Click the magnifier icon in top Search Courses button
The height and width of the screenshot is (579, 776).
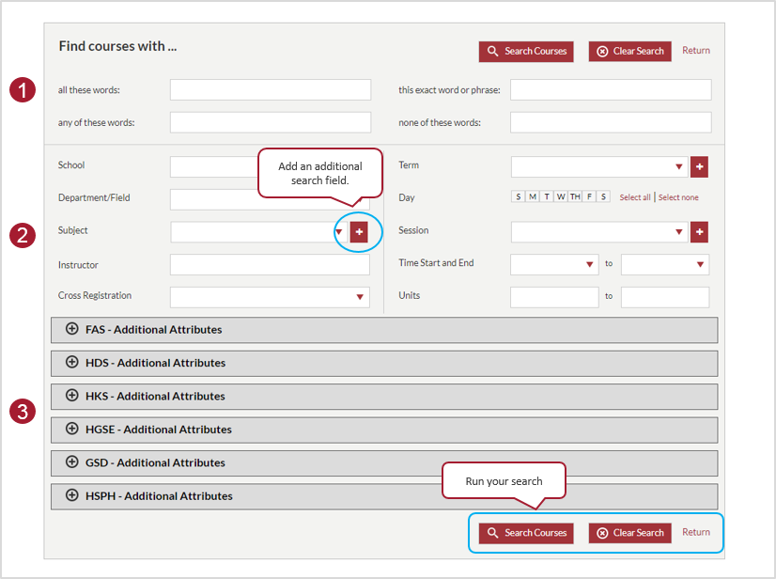(492, 52)
